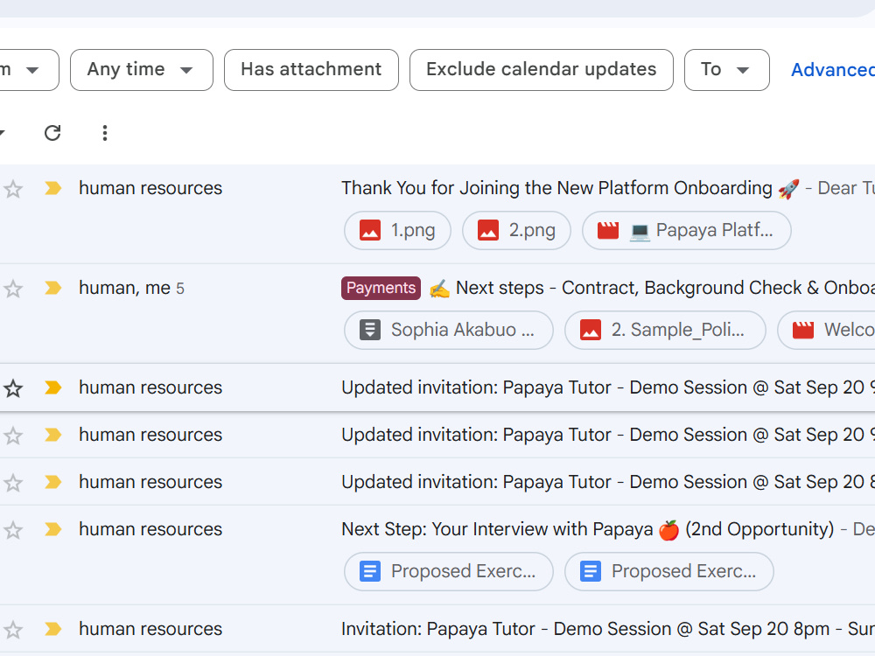Star the Next steps Contract email
Screen dimensions: 875x656
point(13,289)
